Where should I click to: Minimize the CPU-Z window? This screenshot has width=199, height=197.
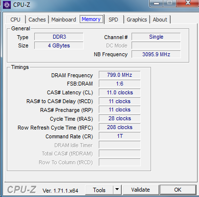click(156, 3)
